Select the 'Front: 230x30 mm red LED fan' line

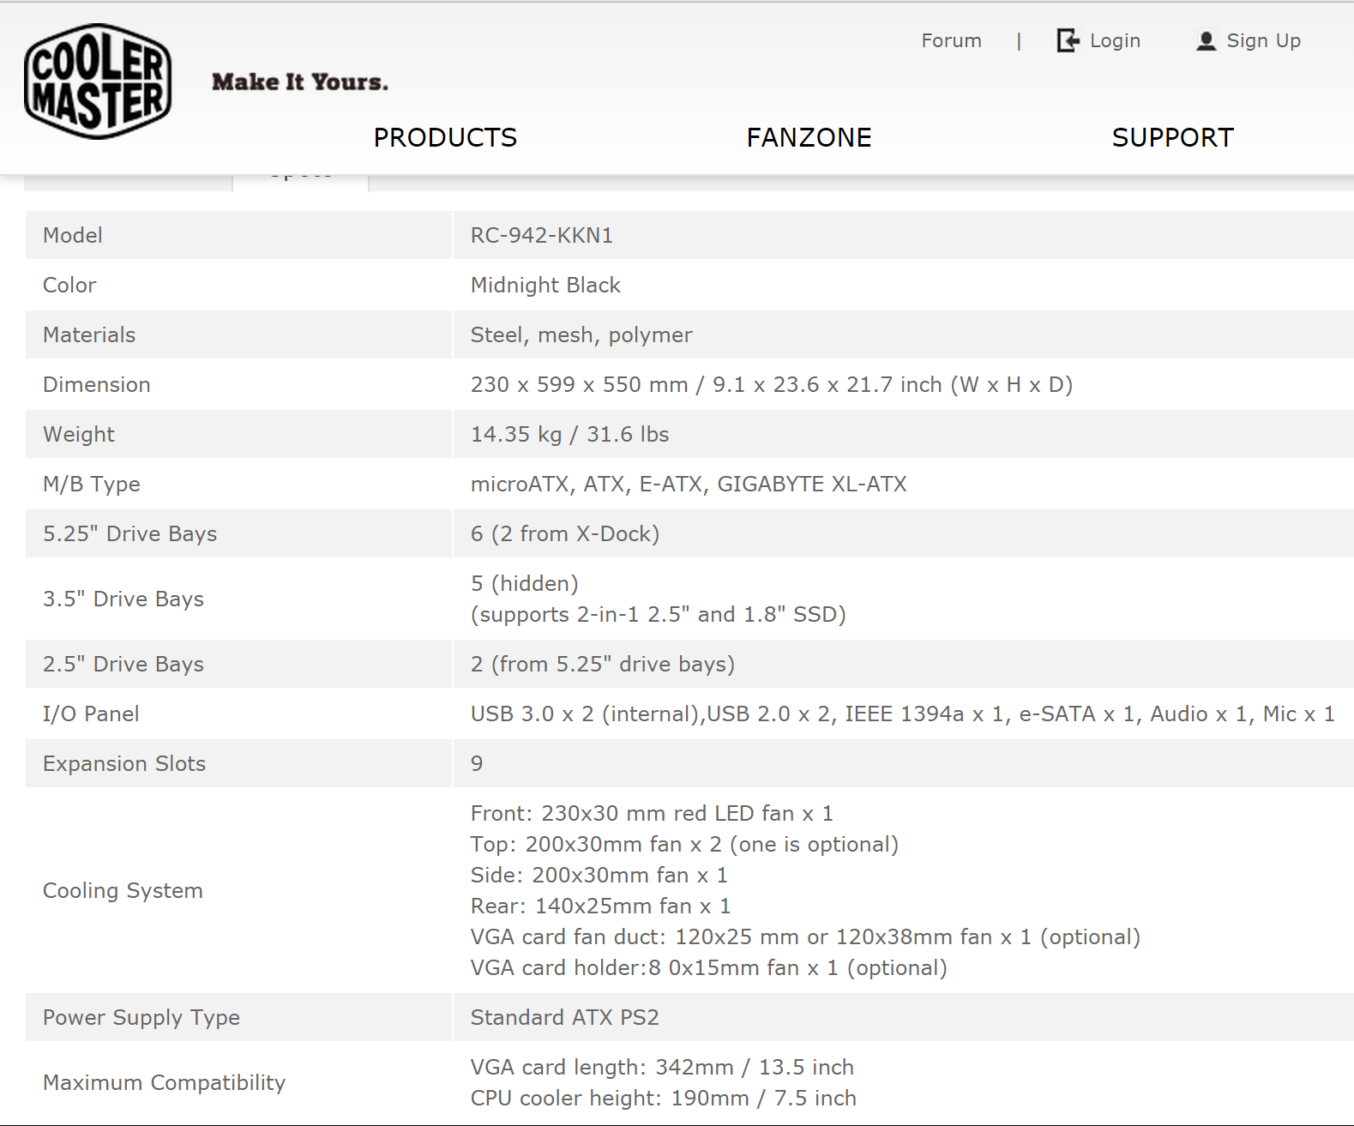(652, 814)
